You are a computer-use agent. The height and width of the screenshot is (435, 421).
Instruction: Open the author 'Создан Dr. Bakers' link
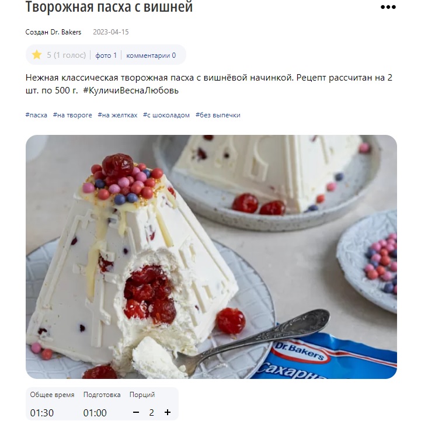click(53, 32)
